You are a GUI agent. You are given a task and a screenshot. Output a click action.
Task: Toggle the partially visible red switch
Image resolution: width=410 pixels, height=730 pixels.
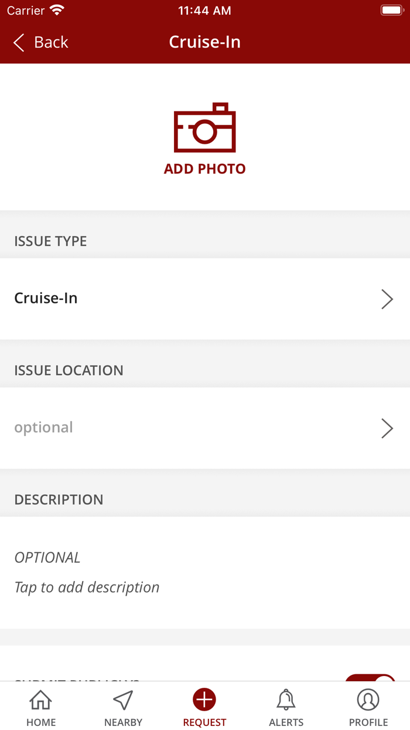click(371, 679)
